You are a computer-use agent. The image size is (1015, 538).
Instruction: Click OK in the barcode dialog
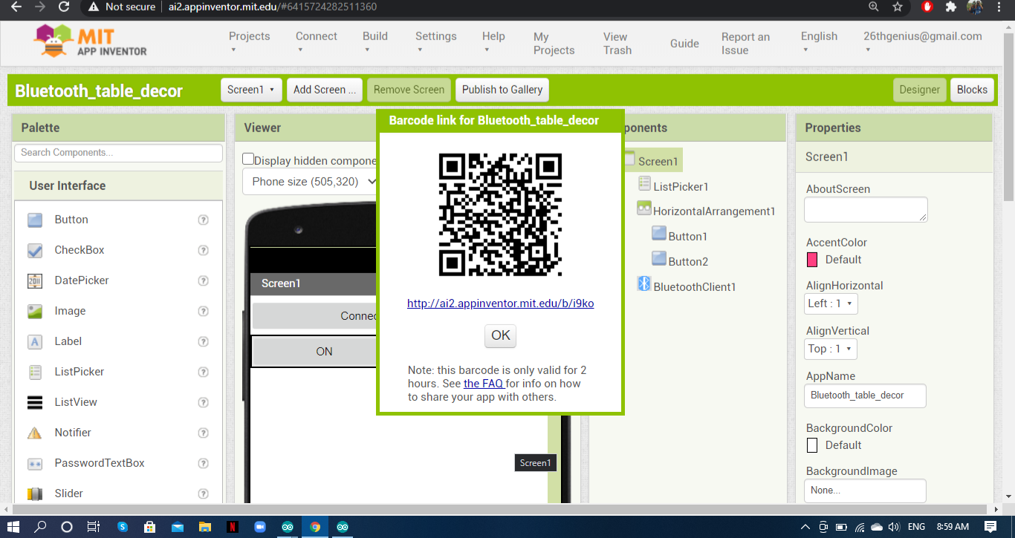501,335
